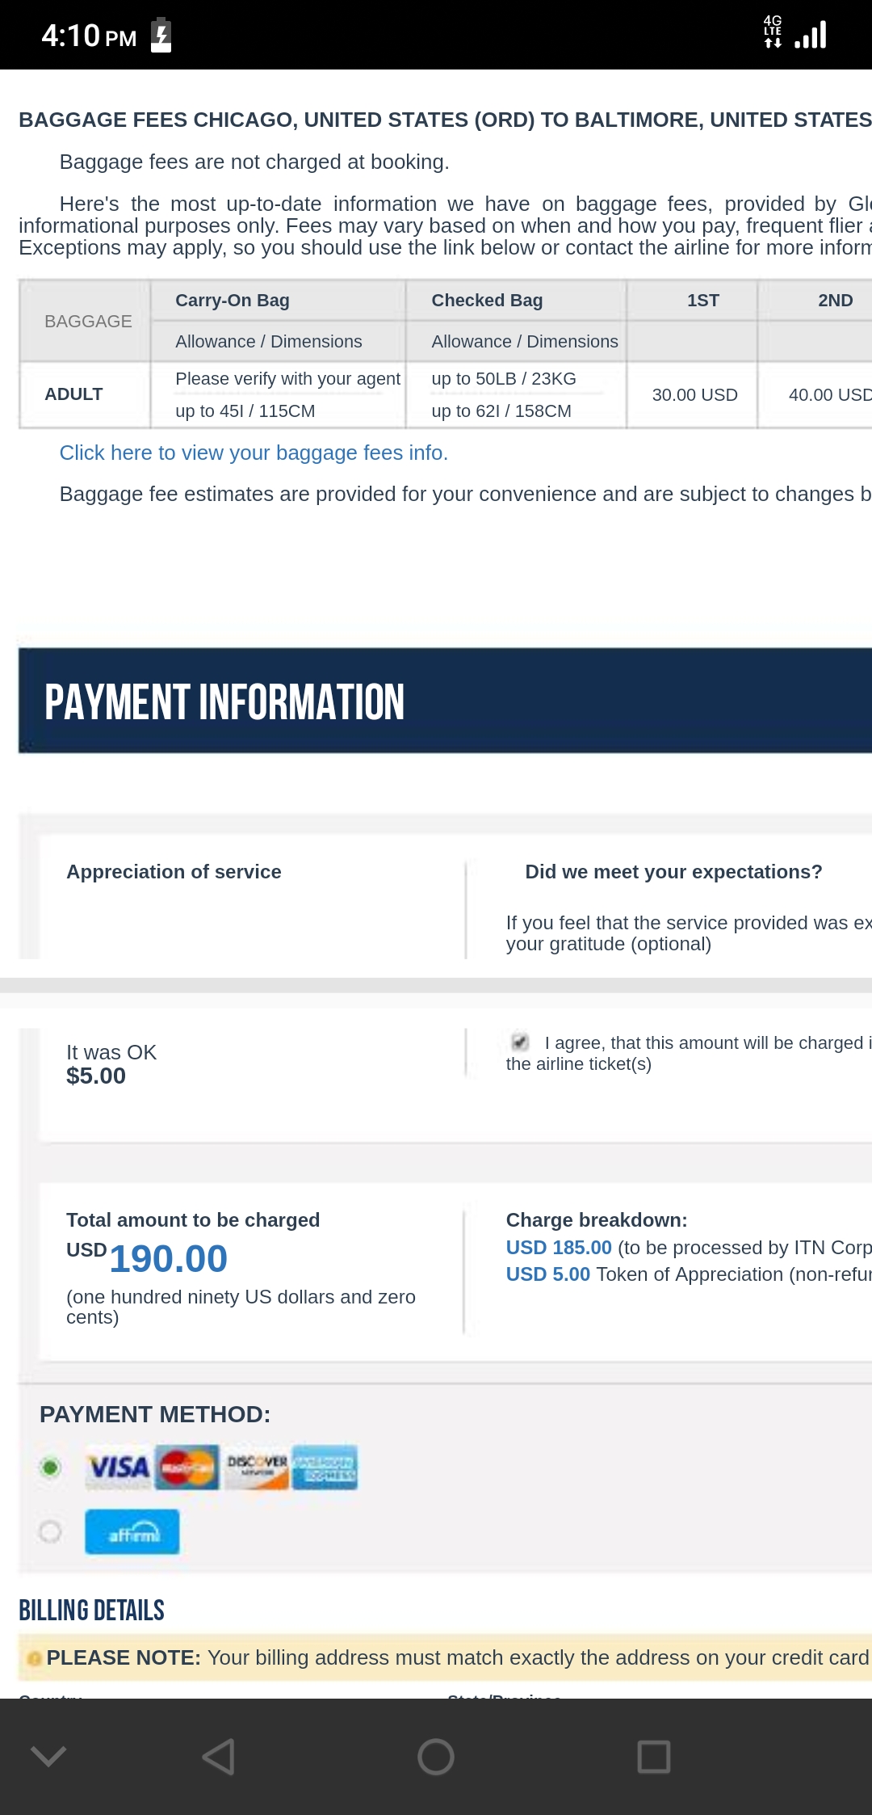Tap the warning icon beside PLEASE NOTE
The height and width of the screenshot is (1815, 872).
[34, 1658]
